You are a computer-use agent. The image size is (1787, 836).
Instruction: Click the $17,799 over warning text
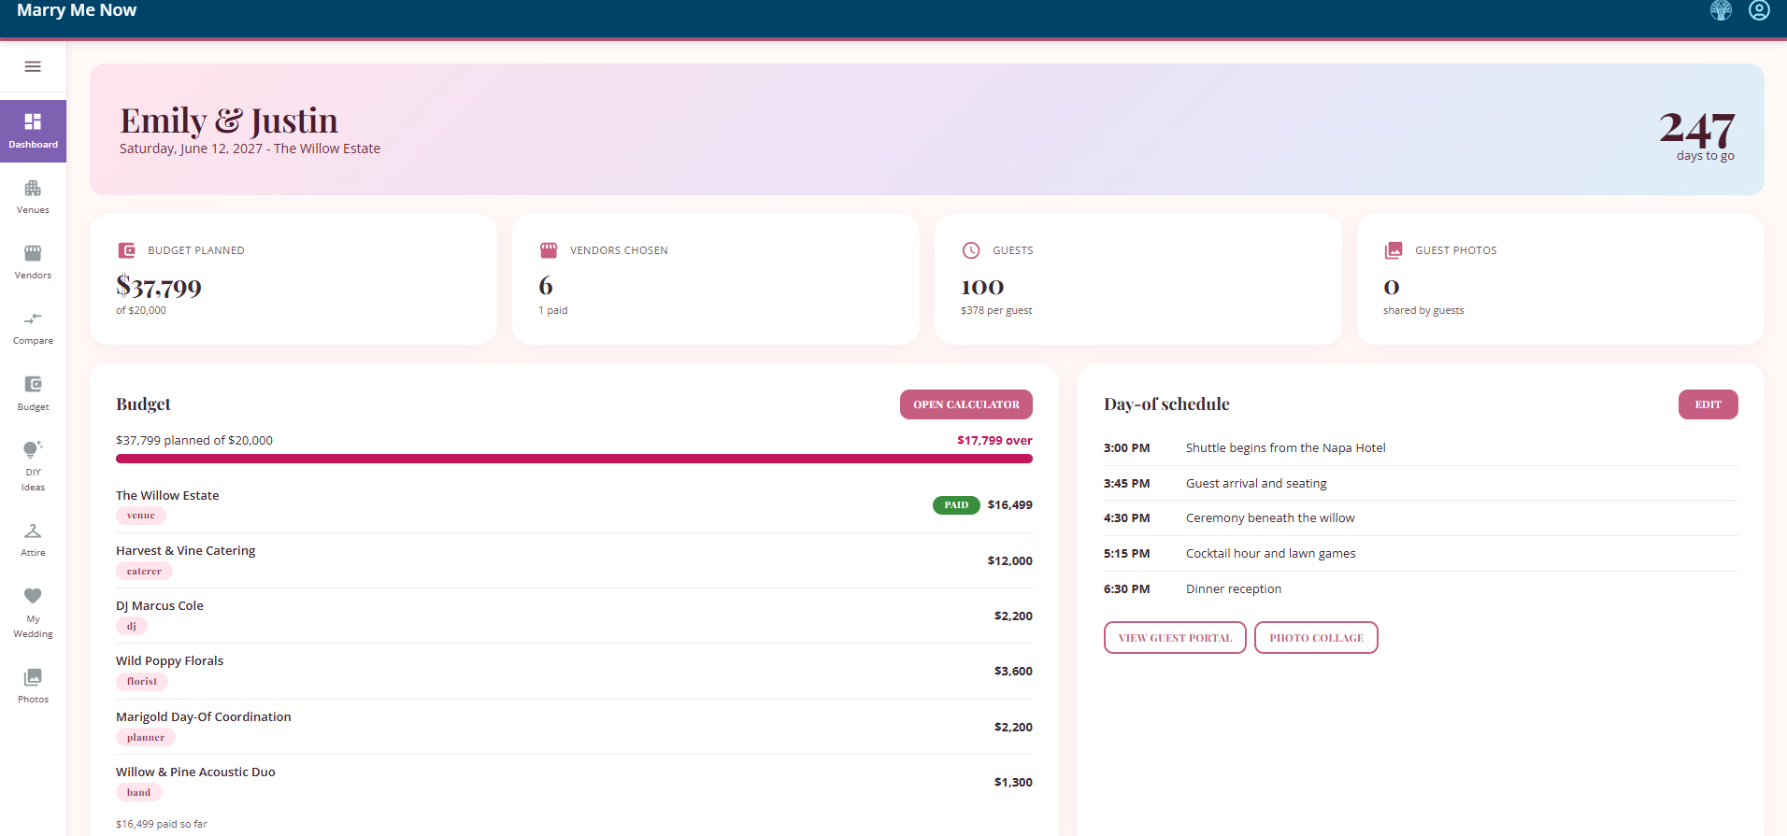pos(994,441)
